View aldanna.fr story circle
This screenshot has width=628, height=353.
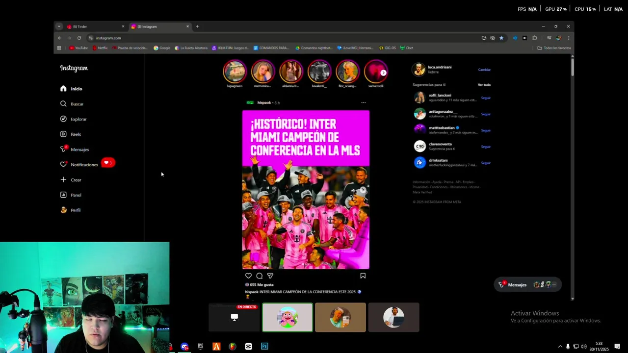click(291, 72)
